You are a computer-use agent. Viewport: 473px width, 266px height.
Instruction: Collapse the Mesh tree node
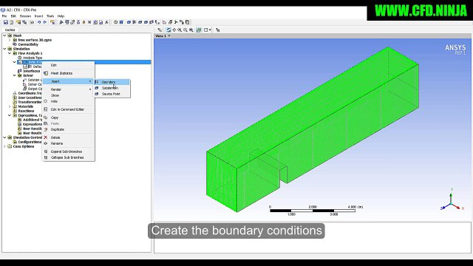coord(4,35)
